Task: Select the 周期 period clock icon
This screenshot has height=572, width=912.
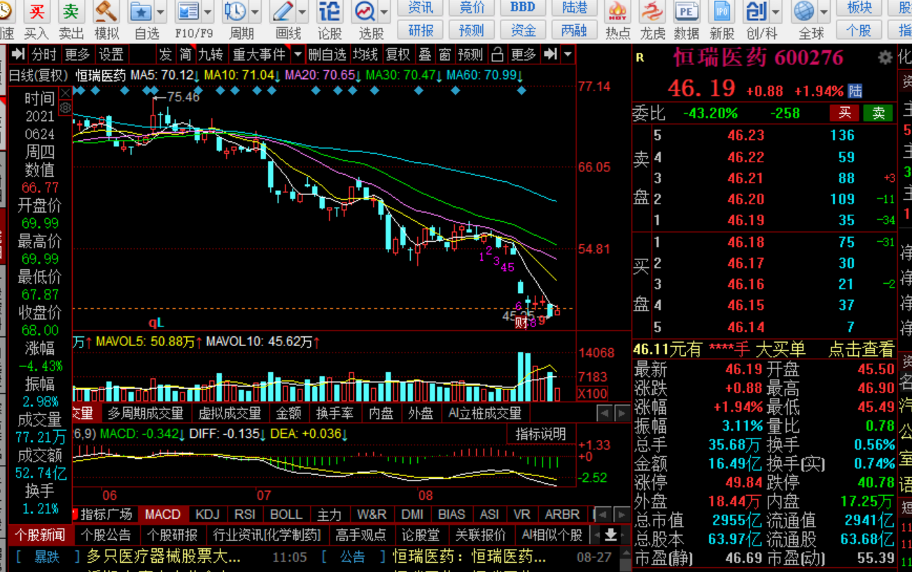Action: (x=235, y=12)
